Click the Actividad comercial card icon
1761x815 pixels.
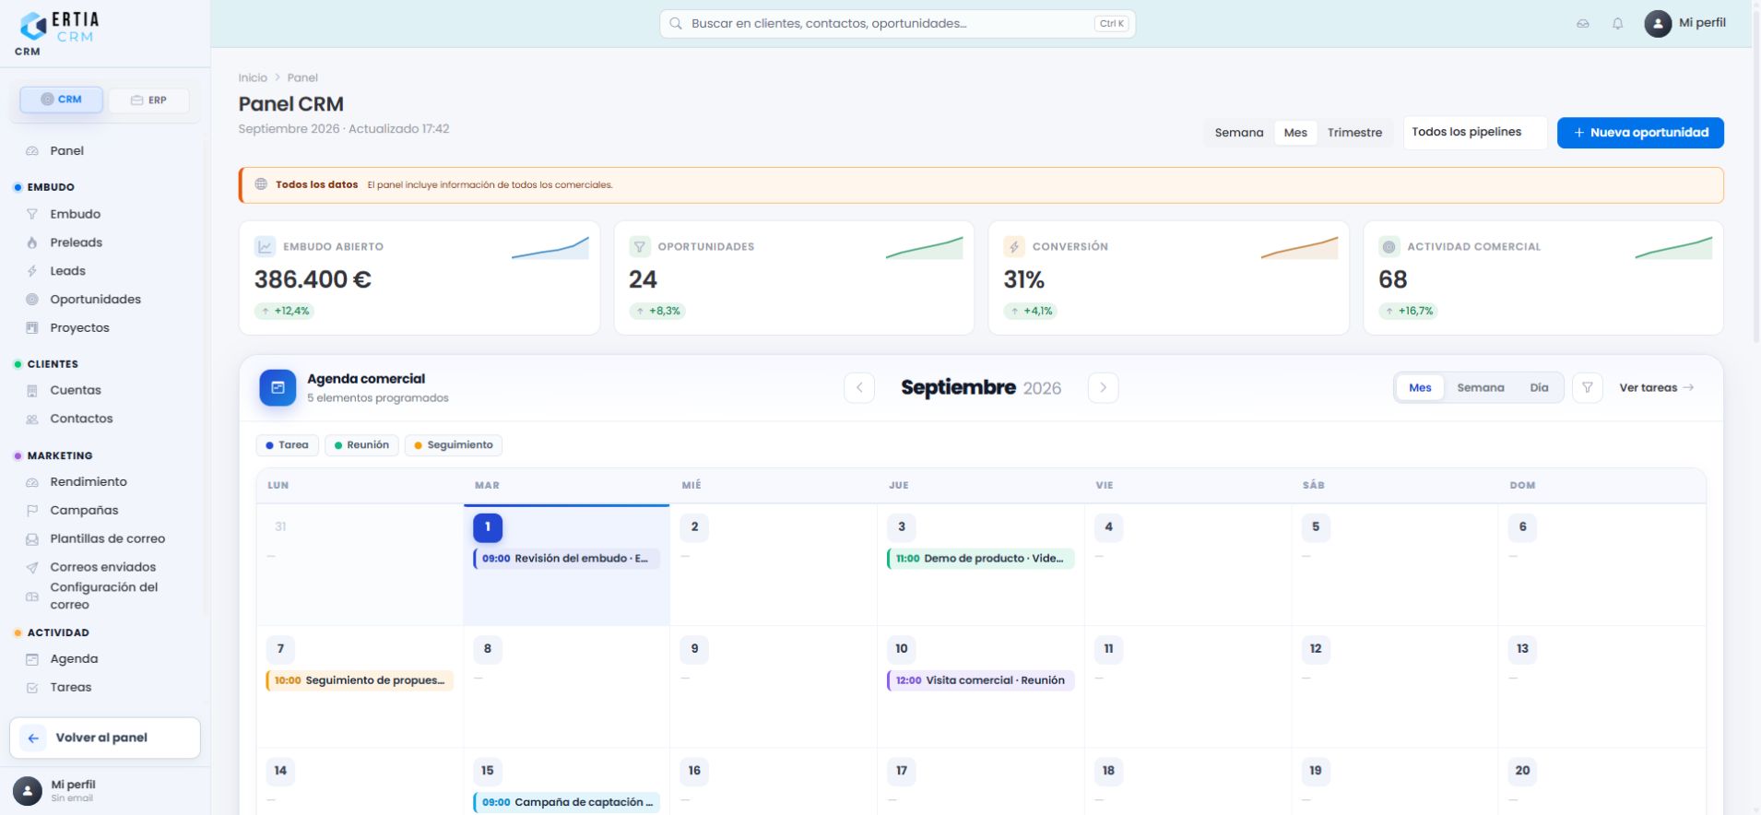pos(1389,247)
